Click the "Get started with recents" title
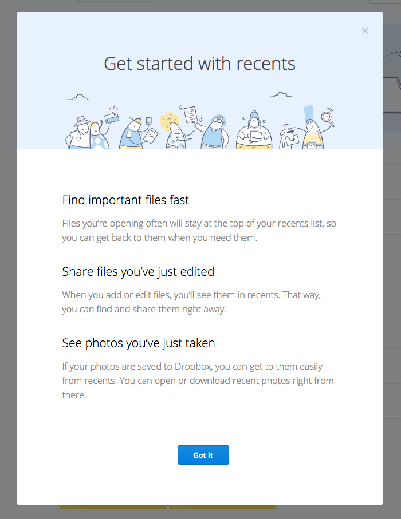Image resolution: width=401 pixels, height=519 pixels. pos(199,64)
